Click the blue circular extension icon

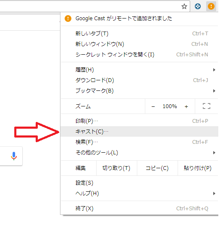(198, 6)
